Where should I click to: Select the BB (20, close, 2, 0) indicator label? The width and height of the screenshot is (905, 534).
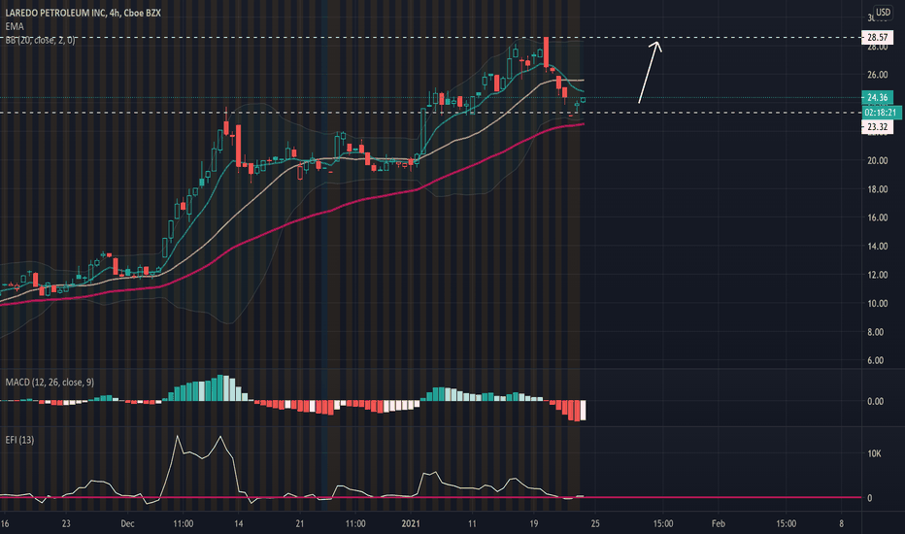point(40,41)
